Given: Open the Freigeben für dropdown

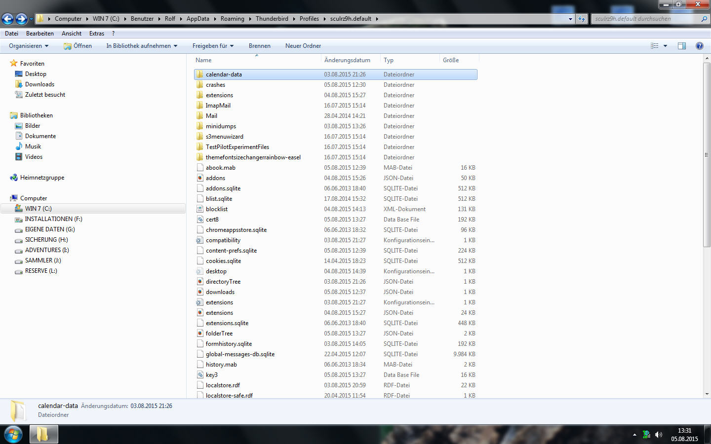Looking at the screenshot, I should point(213,46).
